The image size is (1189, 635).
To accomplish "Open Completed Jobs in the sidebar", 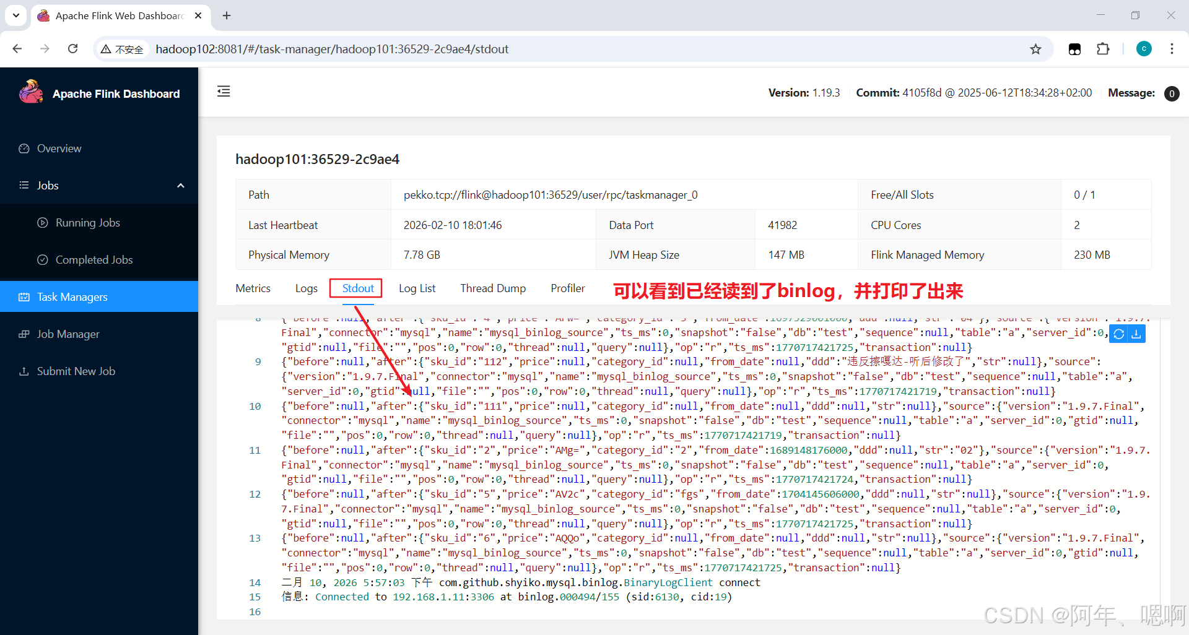I will point(99,260).
